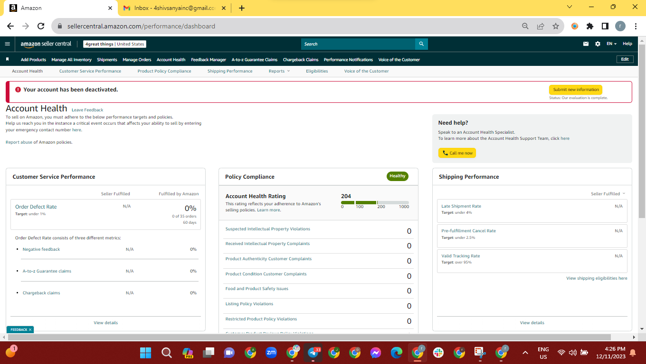The image size is (646, 364).
Task: Expand the Reports dropdown menu
Action: (279, 71)
